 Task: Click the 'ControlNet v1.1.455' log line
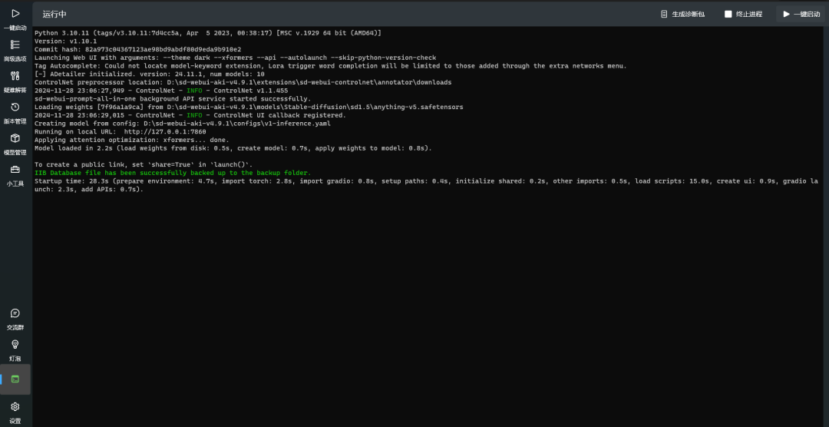161,91
